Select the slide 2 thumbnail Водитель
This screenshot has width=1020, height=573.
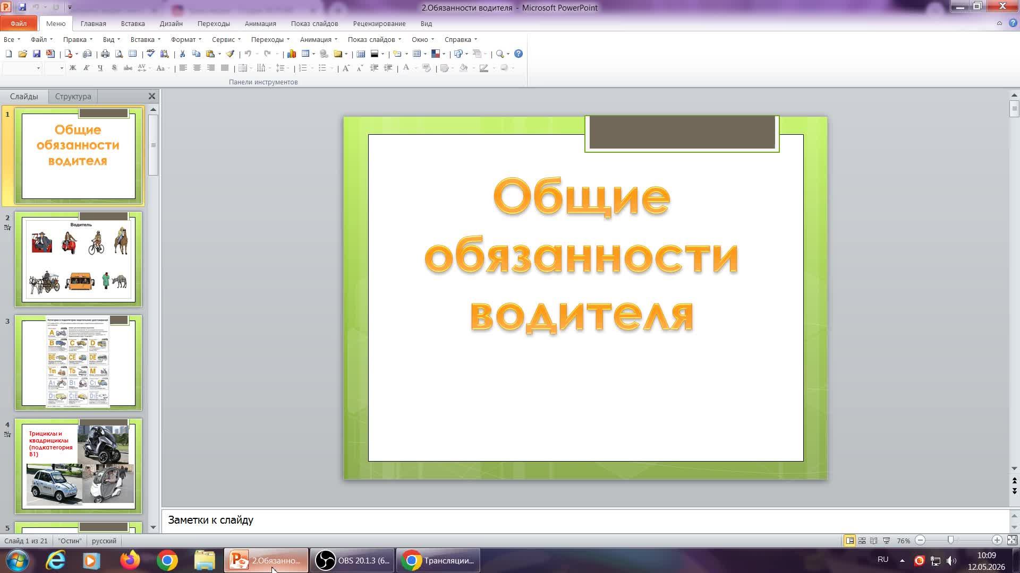tap(79, 259)
